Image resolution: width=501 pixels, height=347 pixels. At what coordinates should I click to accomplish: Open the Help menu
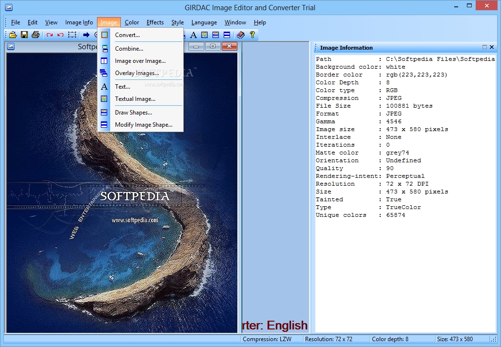click(260, 22)
